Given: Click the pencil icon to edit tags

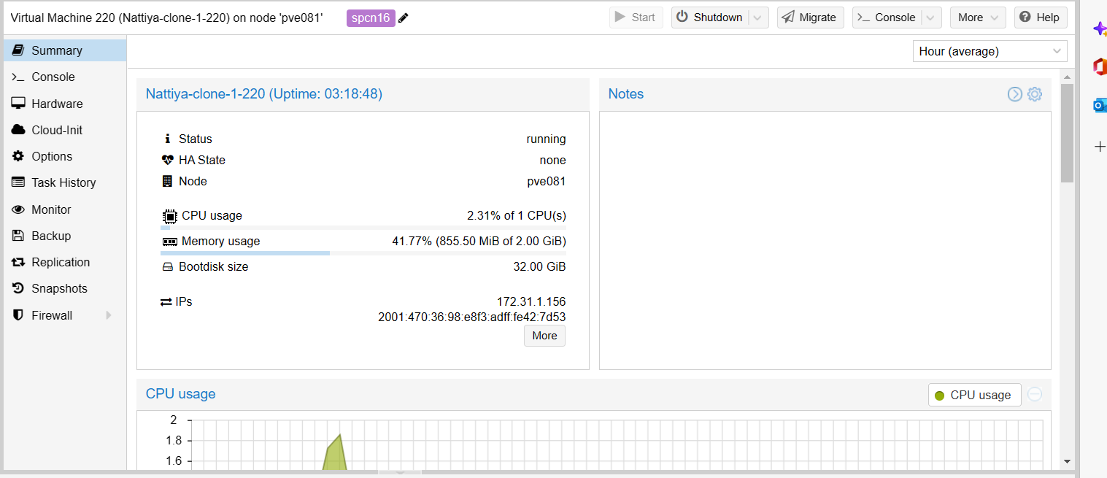Looking at the screenshot, I should pos(404,18).
